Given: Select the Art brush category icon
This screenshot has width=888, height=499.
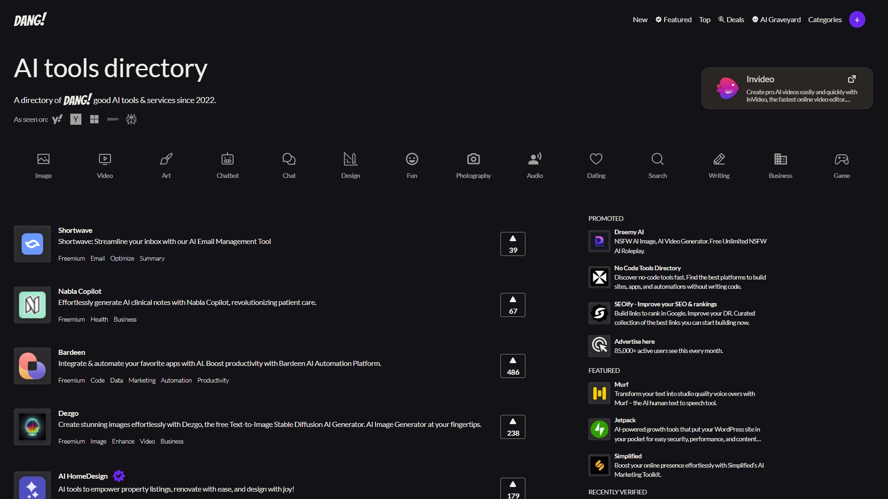Looking at the screenshot, I should [x=166, y=159].
